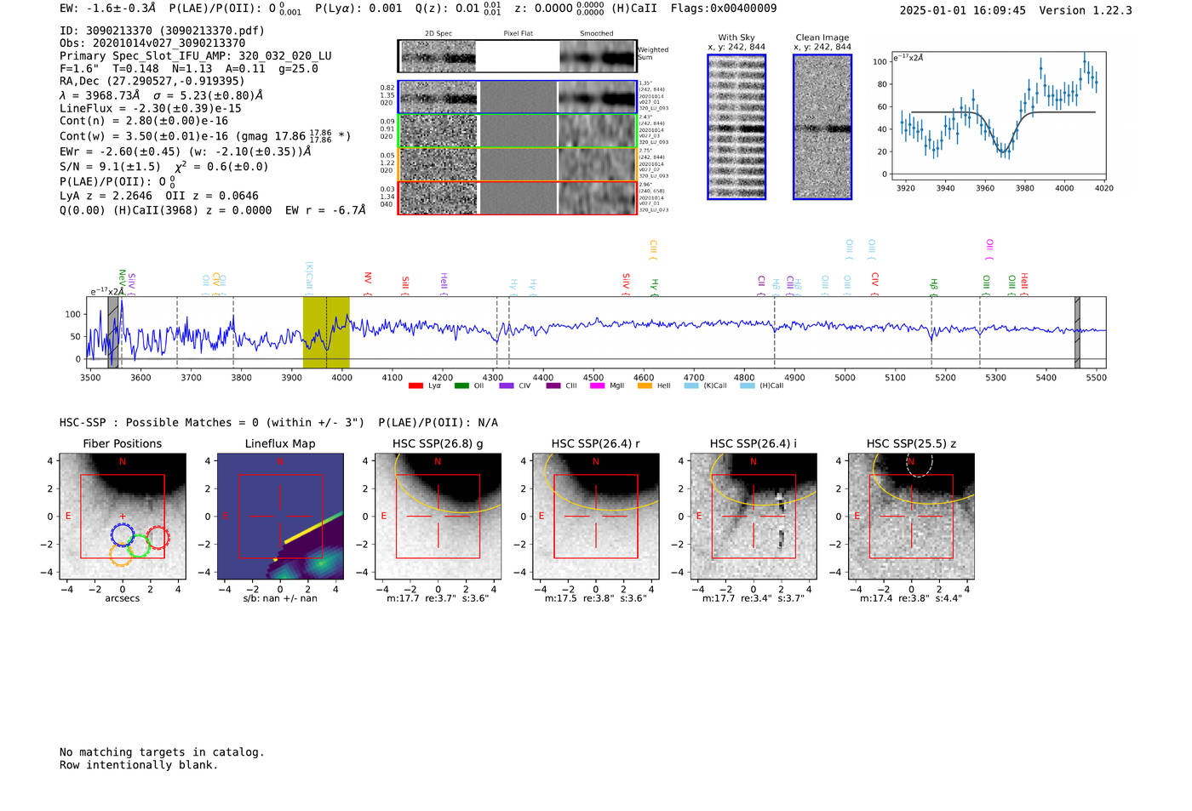
Task: Open the Gaussian line-fit plot near 3968Å
Action: [x=998, y=116]
